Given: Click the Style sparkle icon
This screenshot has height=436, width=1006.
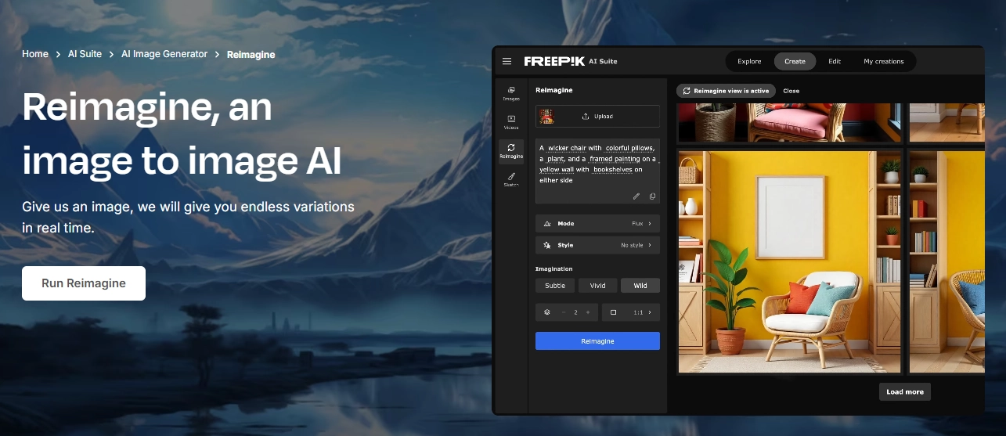Looking at the screenshot, I should 547,246.
